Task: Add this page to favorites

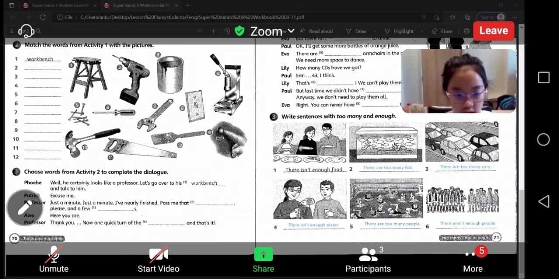Action: coord(437,17)
